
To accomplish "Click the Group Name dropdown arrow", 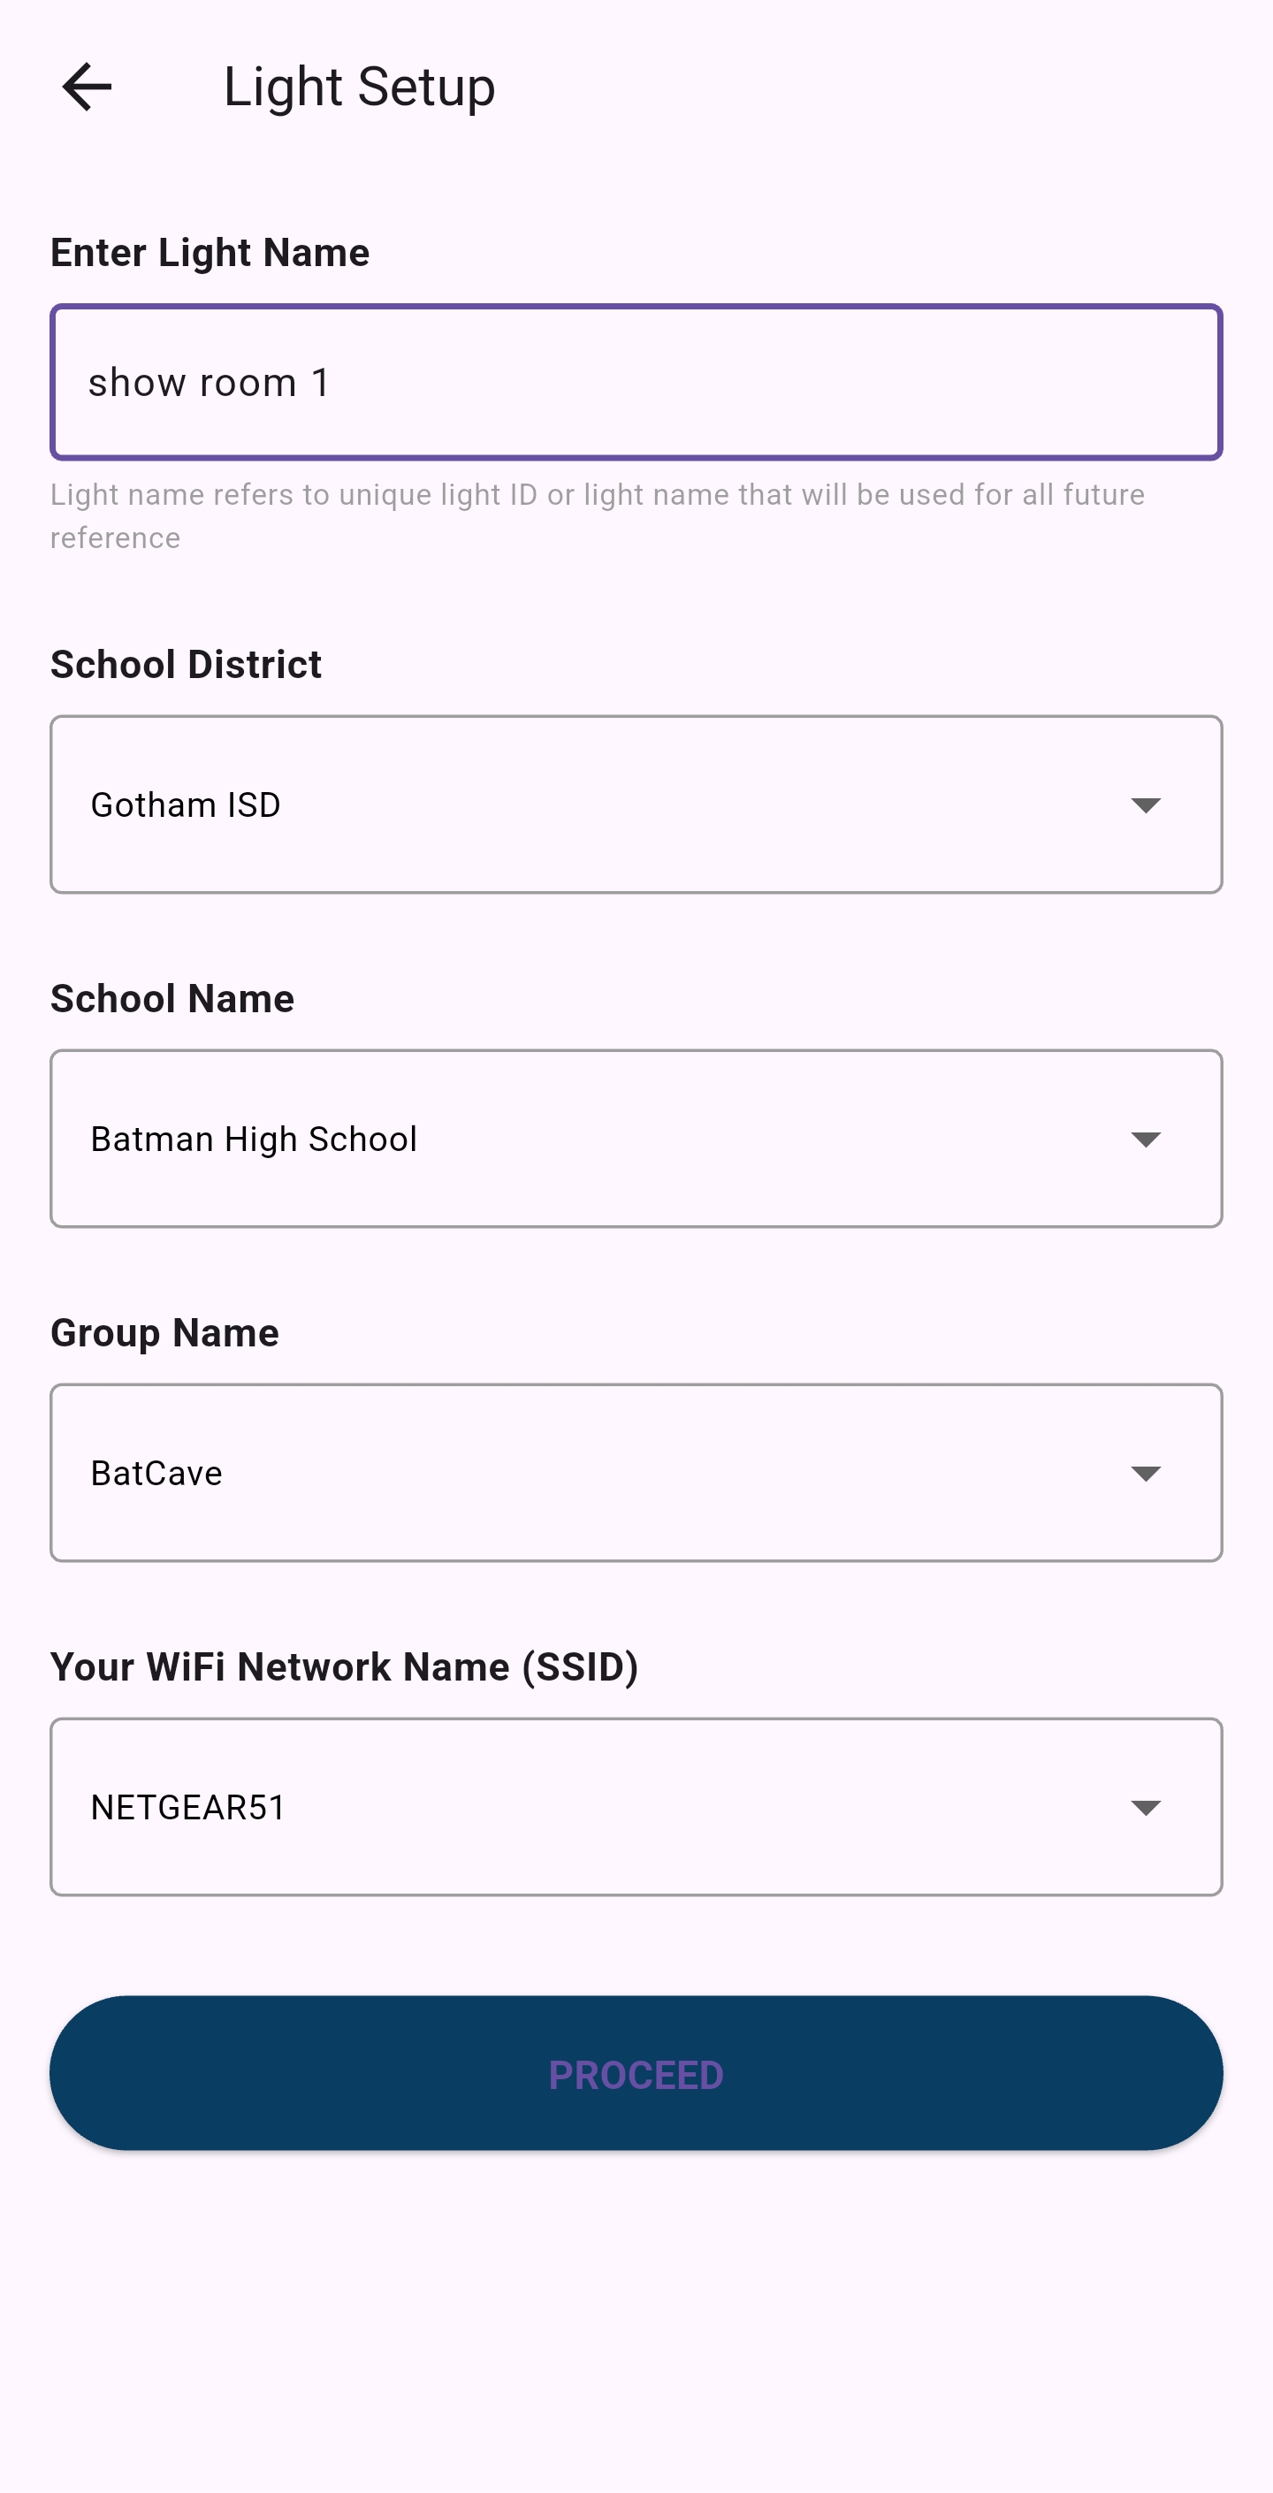I will (1145, 1473).
